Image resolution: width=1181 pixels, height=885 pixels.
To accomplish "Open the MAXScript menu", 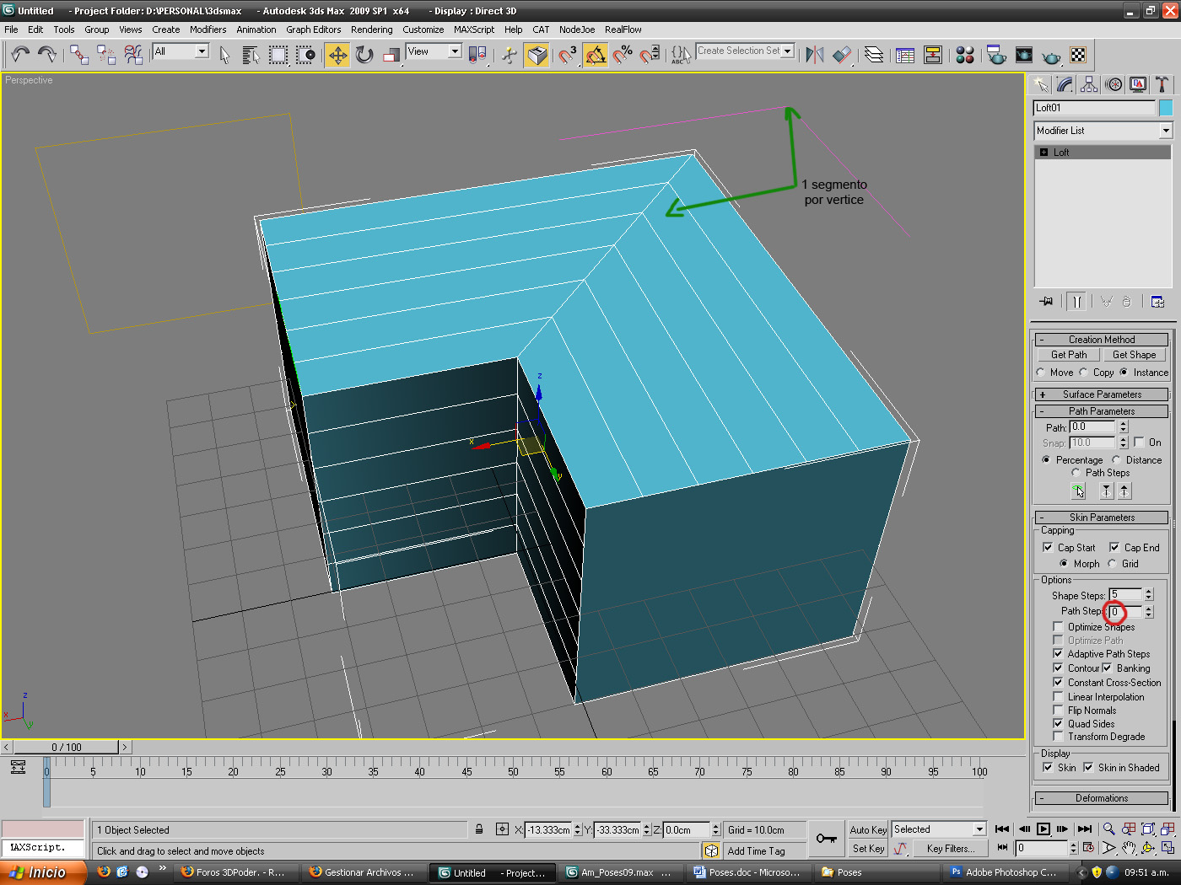I will 474,29.
